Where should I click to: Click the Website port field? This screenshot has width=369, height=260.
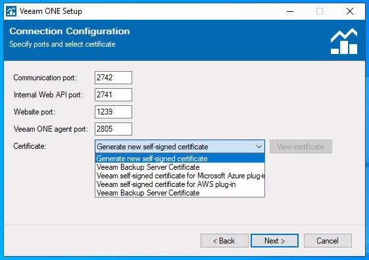113,112
